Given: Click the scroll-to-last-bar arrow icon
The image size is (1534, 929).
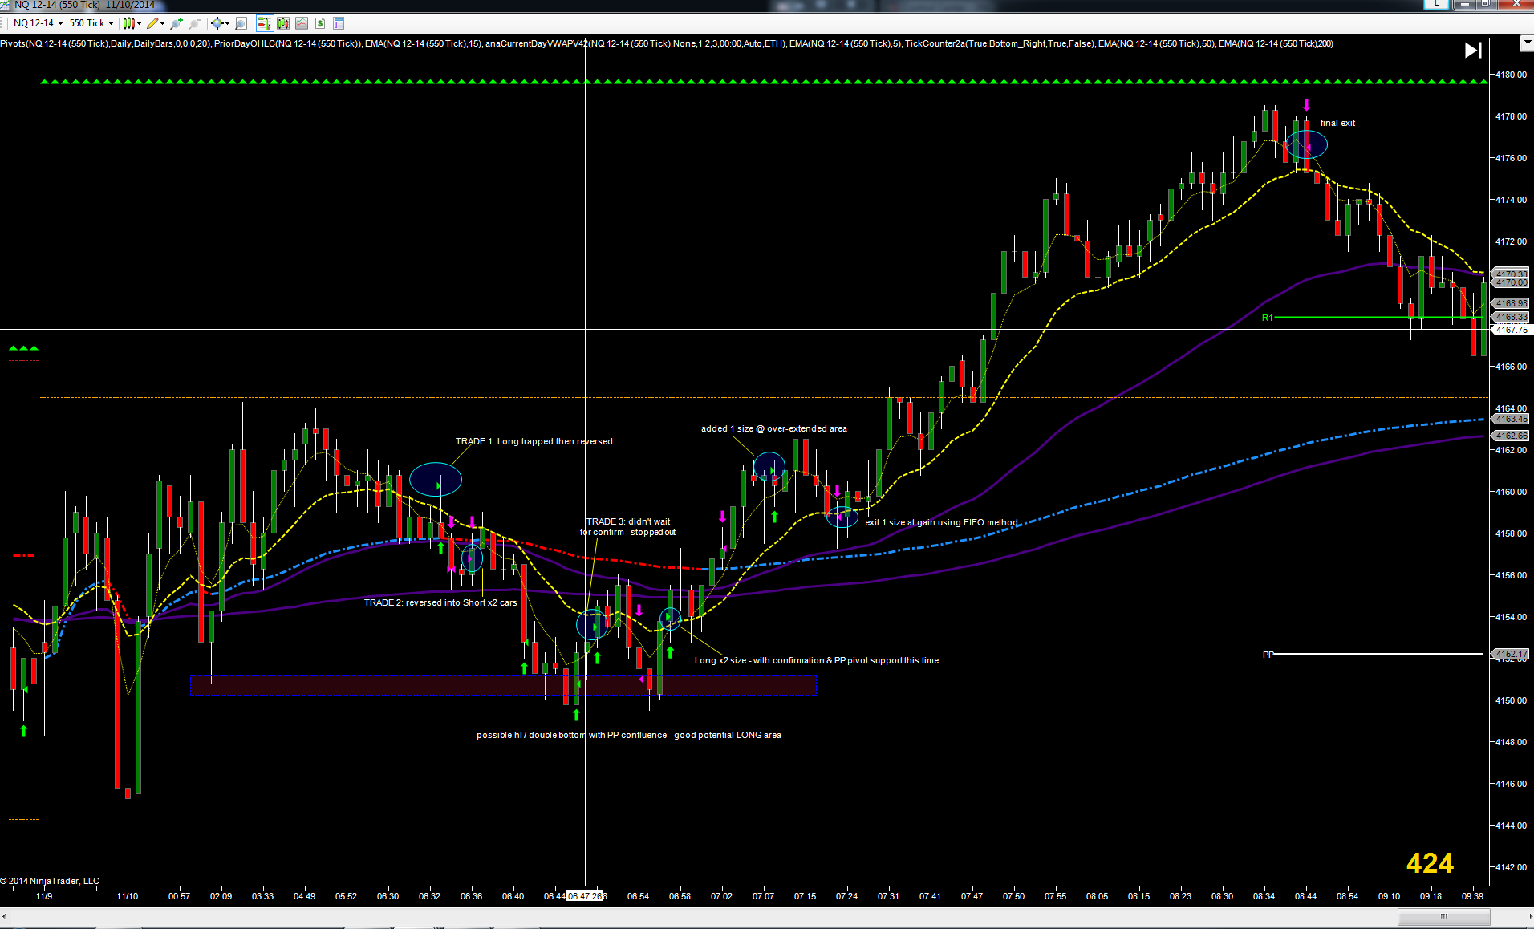Looking at the screenshot, I should point(1473,51).
